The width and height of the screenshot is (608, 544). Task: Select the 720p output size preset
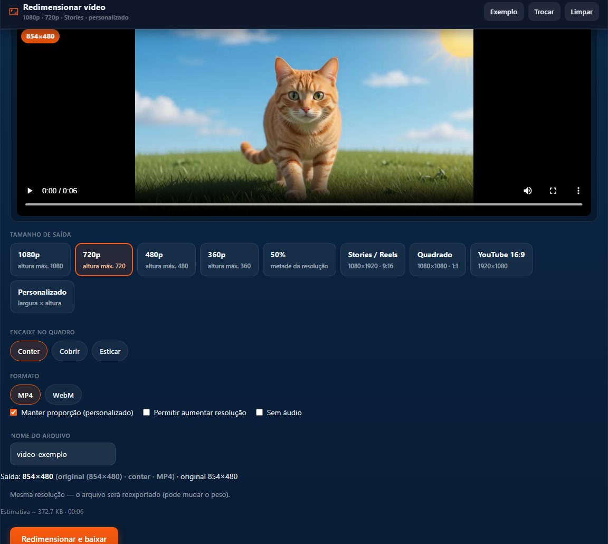[104, 259]
